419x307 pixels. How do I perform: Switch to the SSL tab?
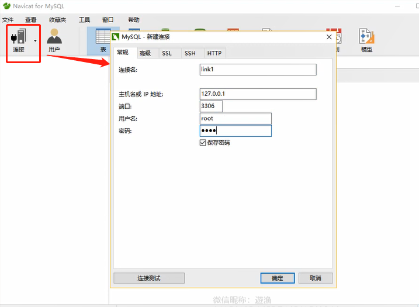coord(171,53)
